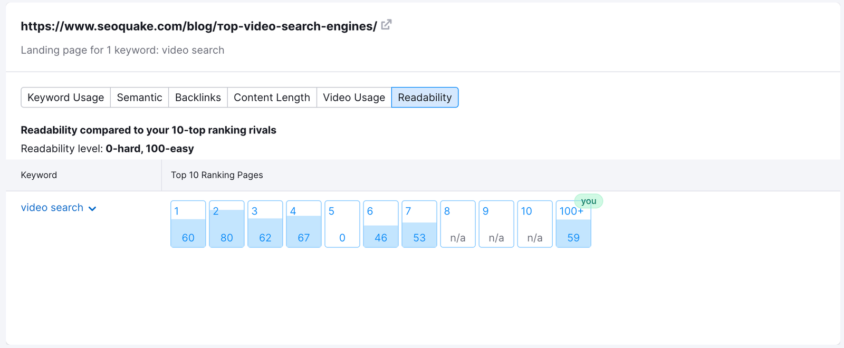The image size is (844, 348).
Task: Click the video search keyword link
Action: (52, 207)
